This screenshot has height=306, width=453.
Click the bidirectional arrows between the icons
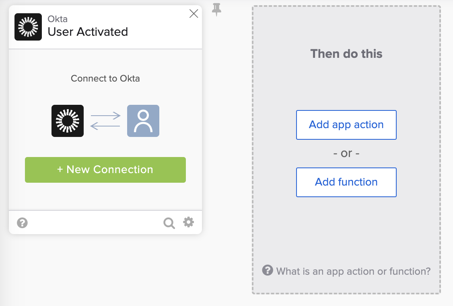click(105, 121)
